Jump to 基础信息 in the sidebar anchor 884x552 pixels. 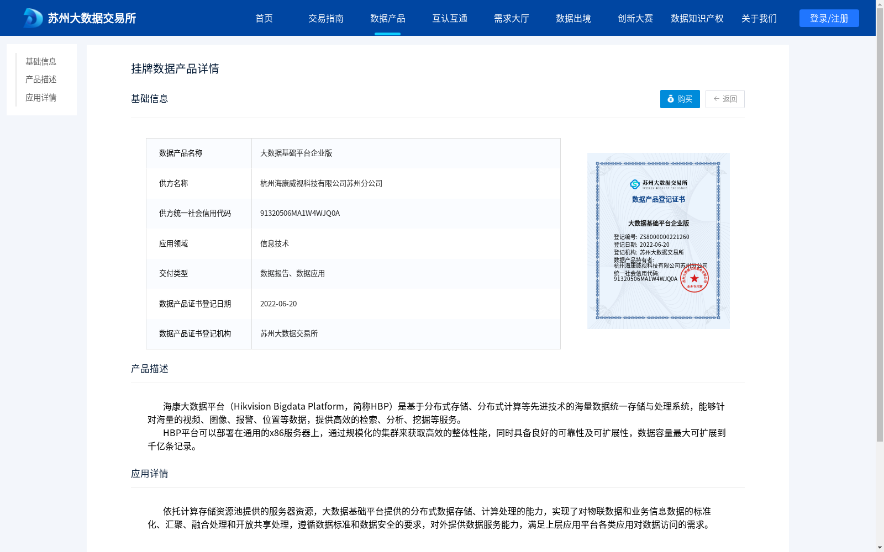pyautogui.click(x=41, y=61)
